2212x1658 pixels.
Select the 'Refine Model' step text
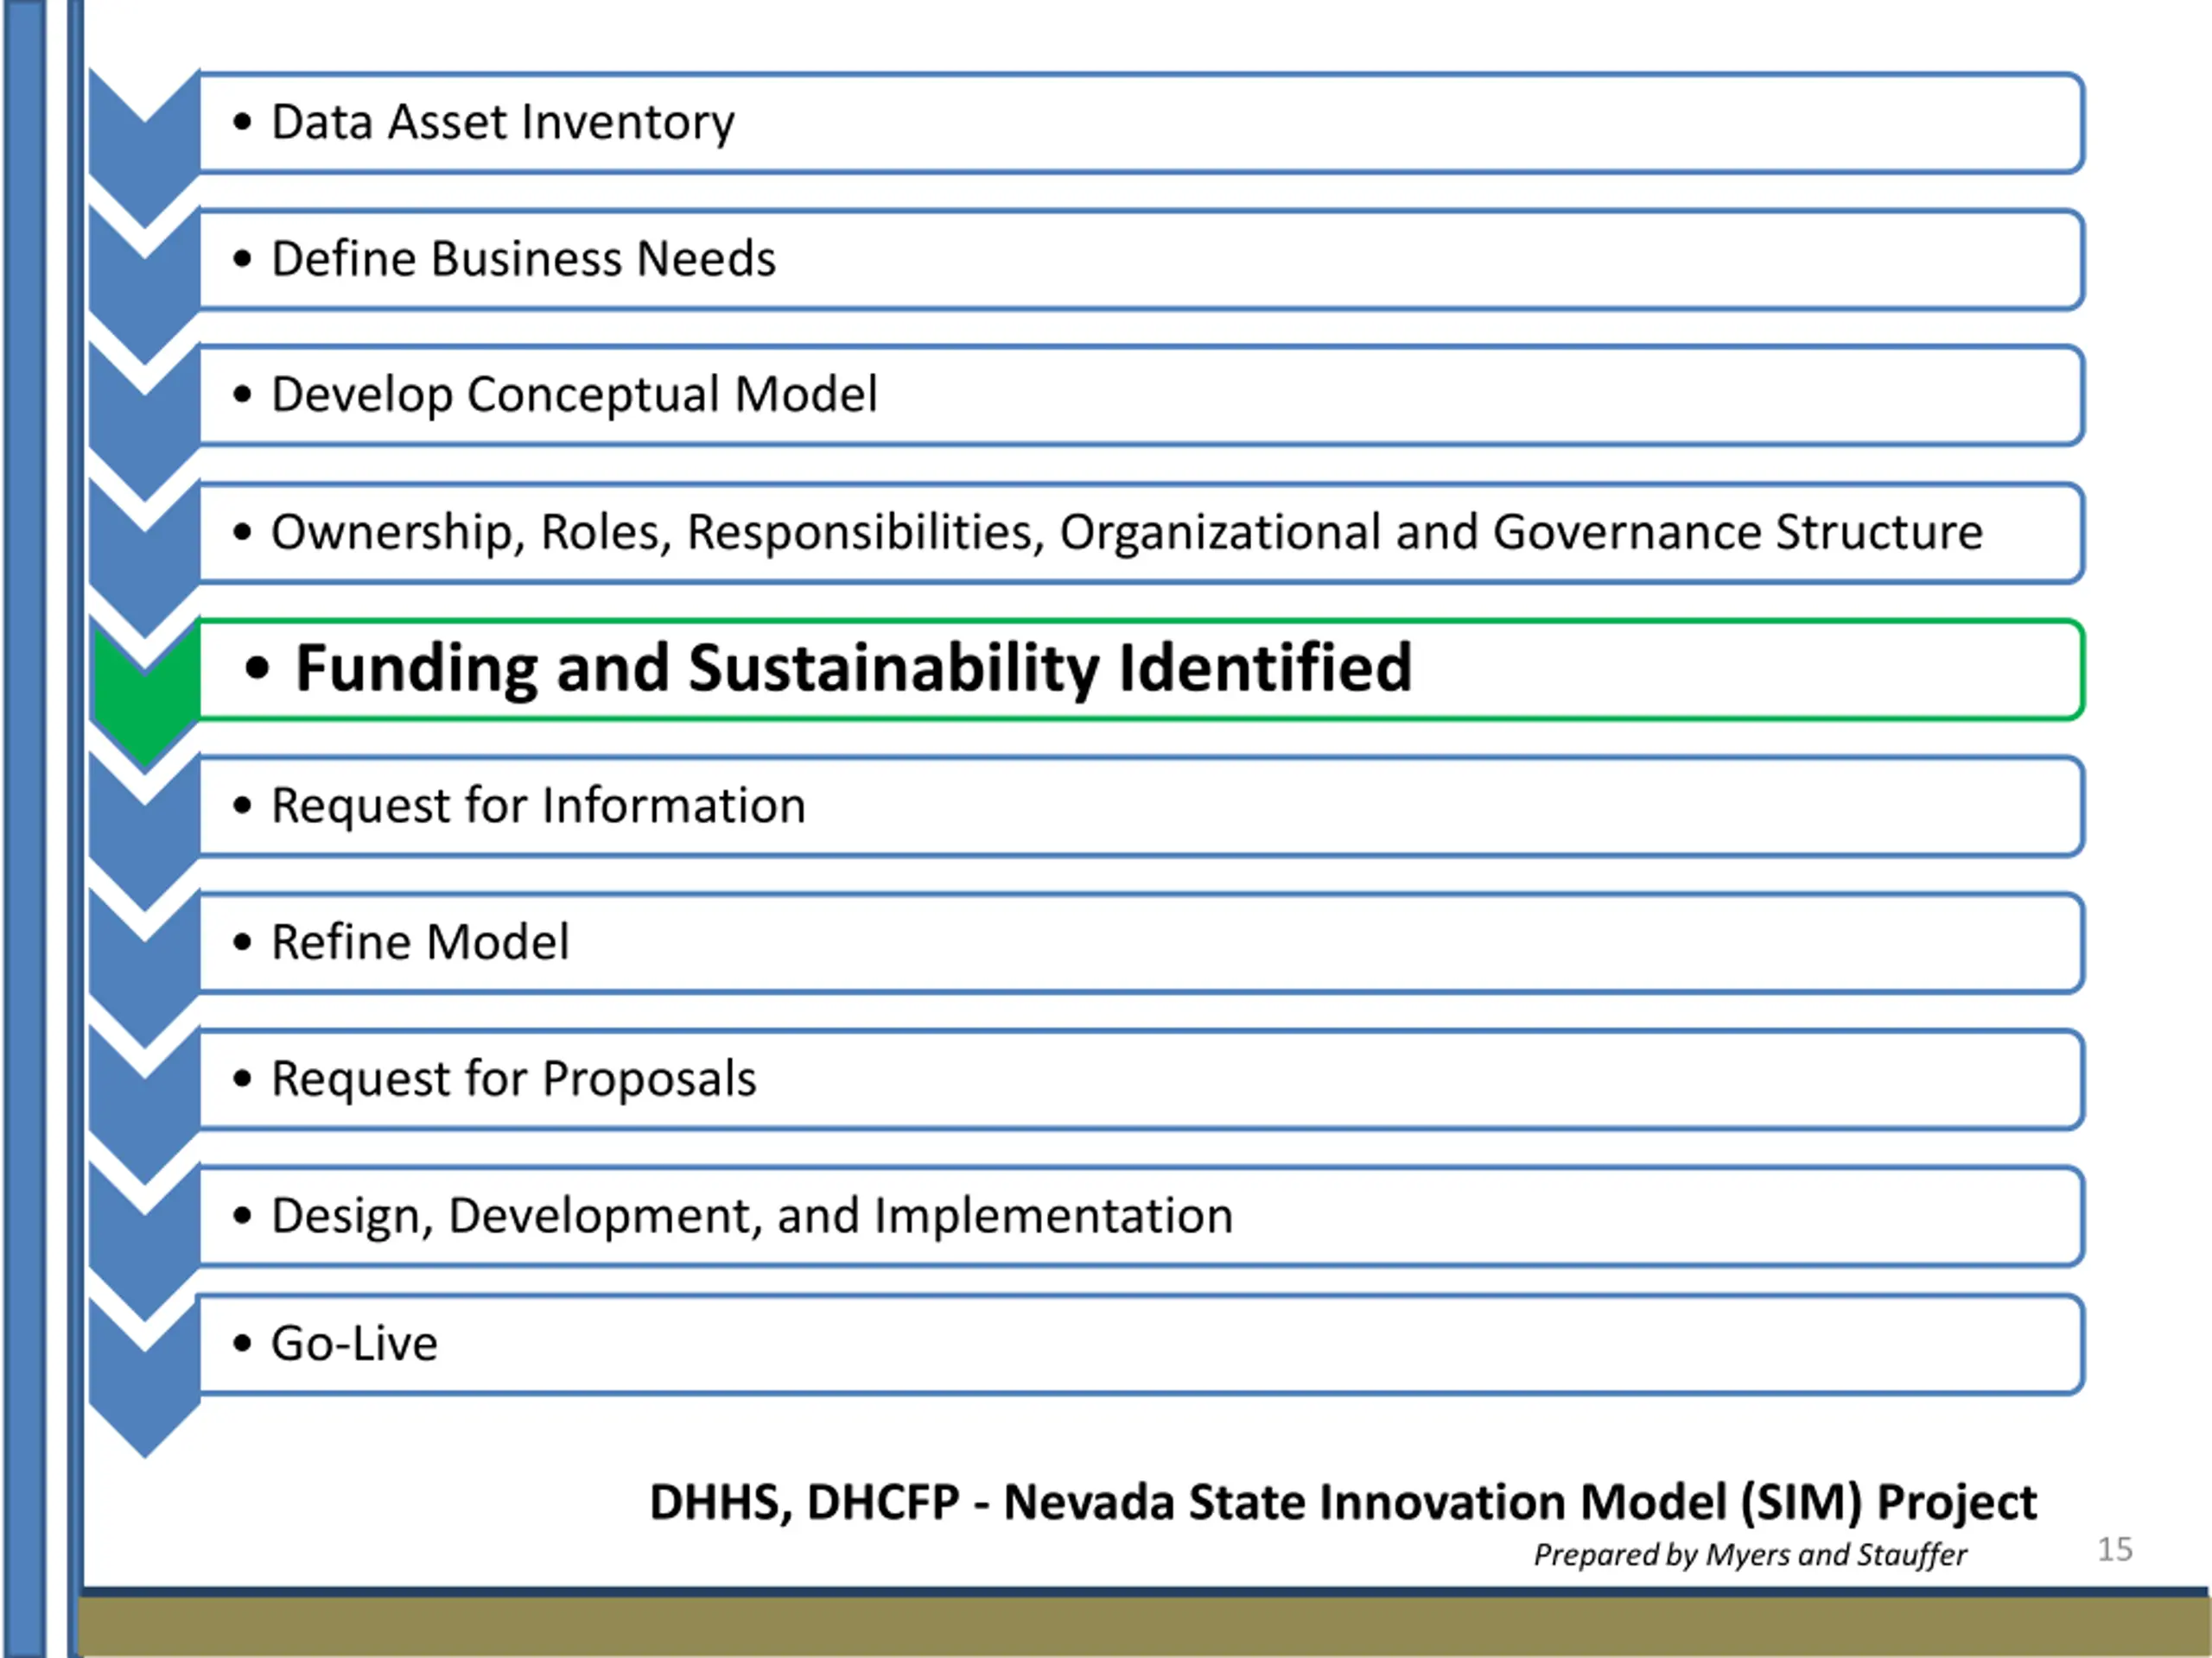420,942
